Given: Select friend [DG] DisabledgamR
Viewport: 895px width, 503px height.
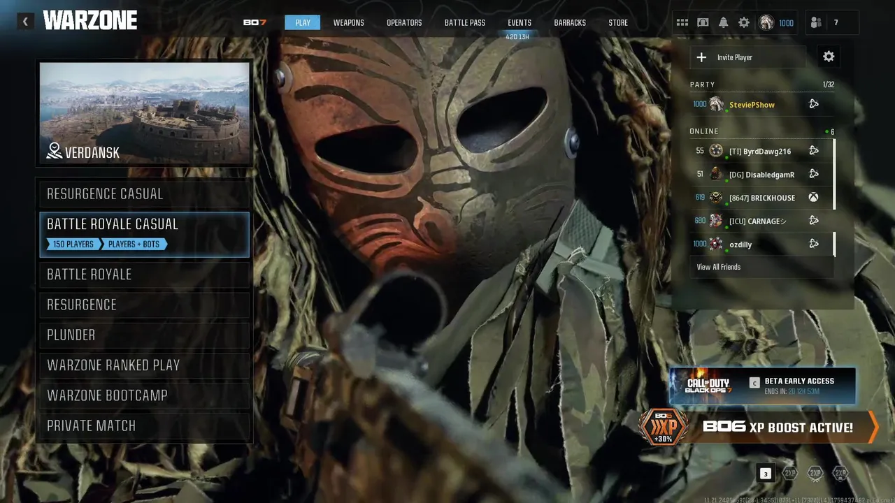Looking at the screenshot, I should pyautogui.click(x=761, y=174).
